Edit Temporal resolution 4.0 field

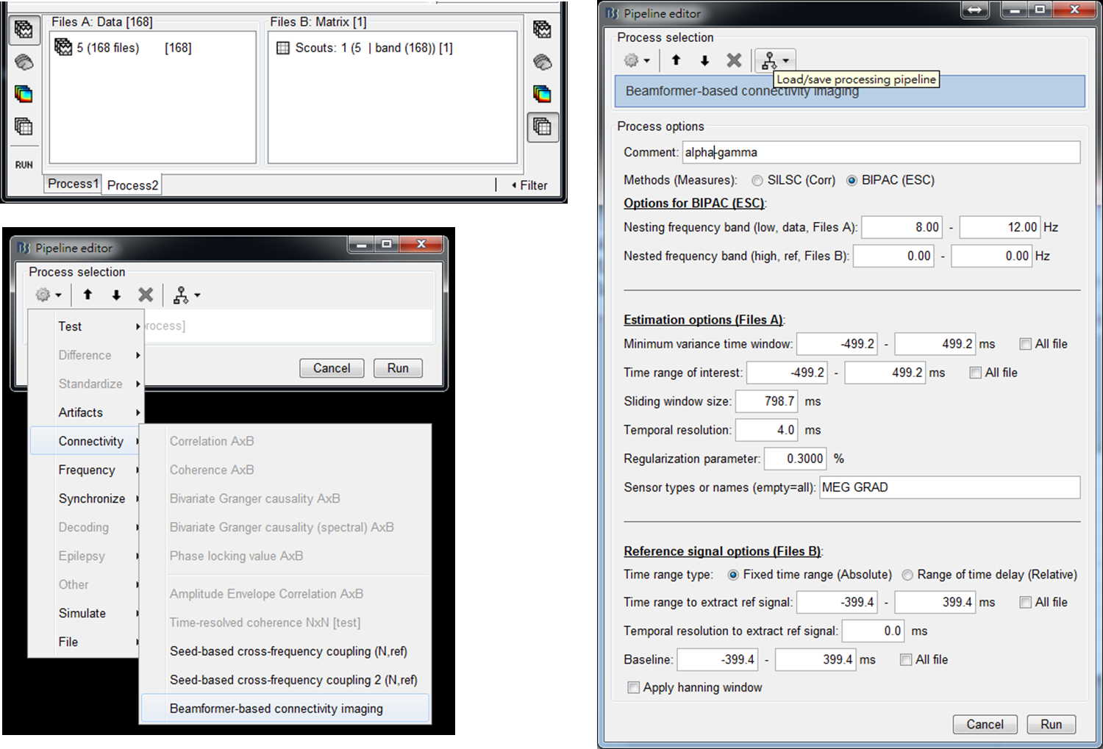click(x=766, y=430)
